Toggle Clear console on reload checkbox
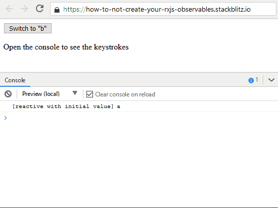The height and width of the screenshot is (208, 278). pos(89,94)
